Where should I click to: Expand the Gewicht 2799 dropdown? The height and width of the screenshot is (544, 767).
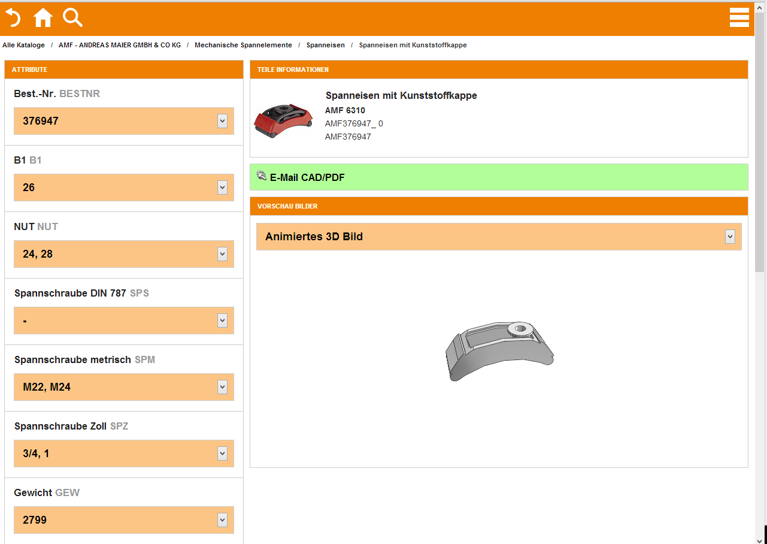tap(222, 520)
